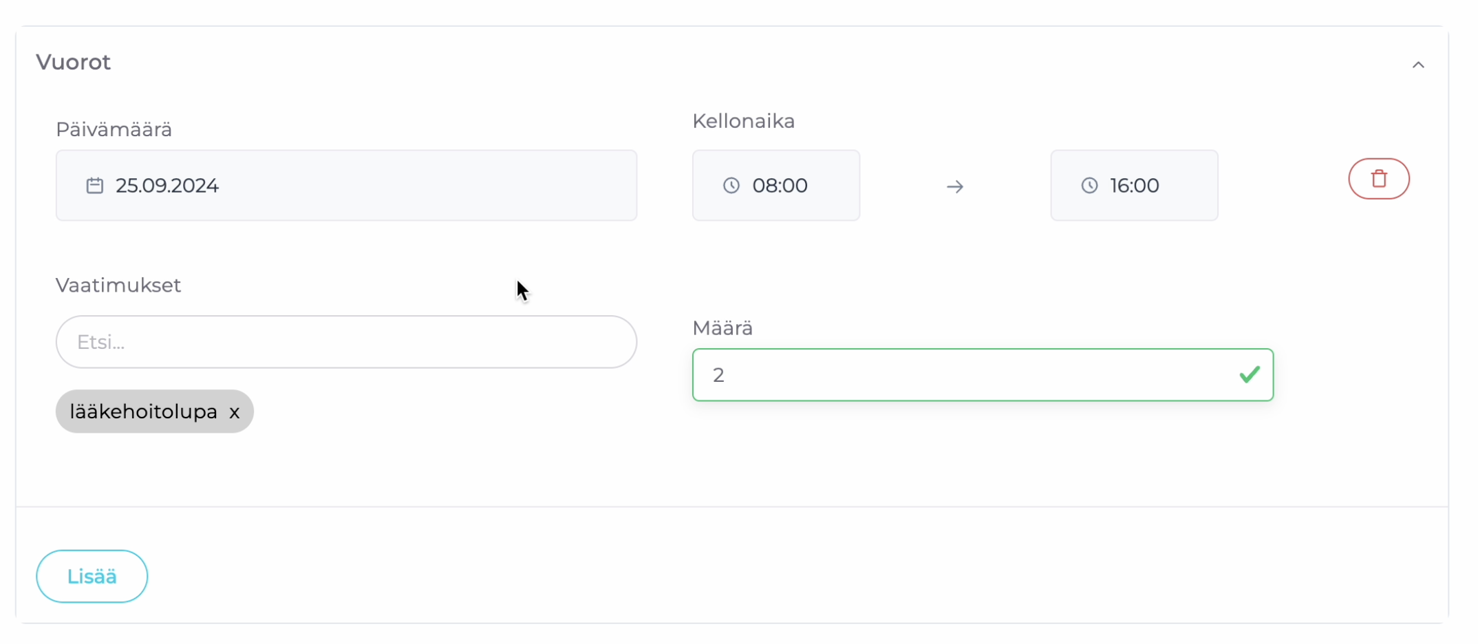Click the Vuorot section heading
This screenshot has width=1478, height=644.
[74, 63]
